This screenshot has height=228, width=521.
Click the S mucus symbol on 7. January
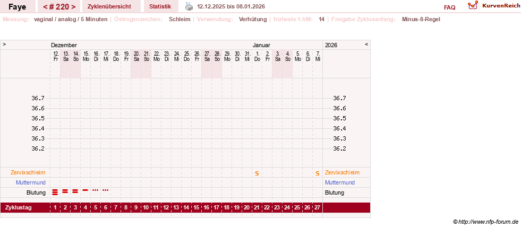click(317, 173)
